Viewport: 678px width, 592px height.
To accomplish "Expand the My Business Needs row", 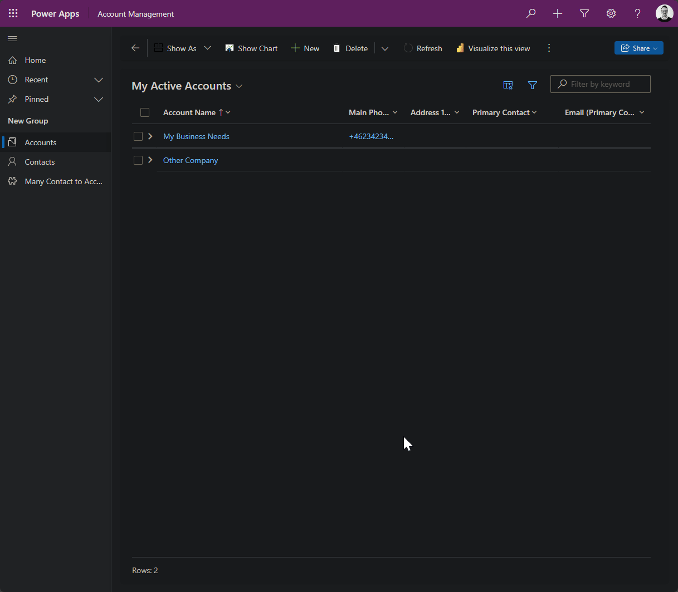I will pos(150,136).
